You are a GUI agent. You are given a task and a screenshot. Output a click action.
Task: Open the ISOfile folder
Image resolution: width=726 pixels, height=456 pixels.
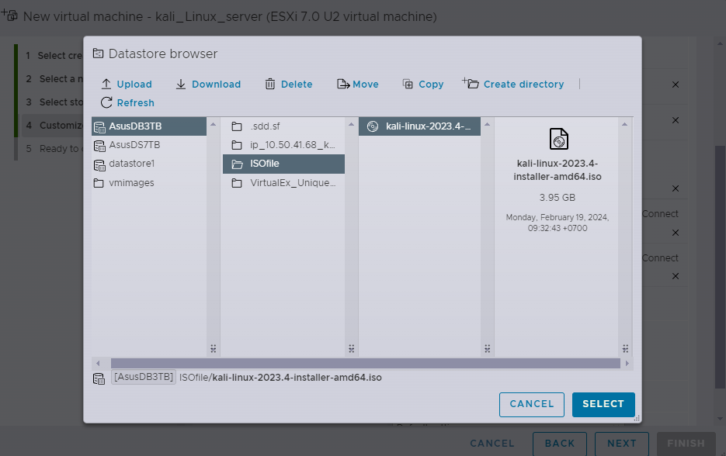(284, 164)
